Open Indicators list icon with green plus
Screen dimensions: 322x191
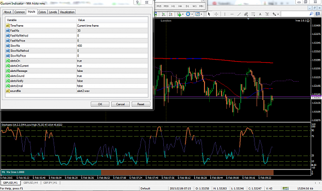click(x=179, y=14)
